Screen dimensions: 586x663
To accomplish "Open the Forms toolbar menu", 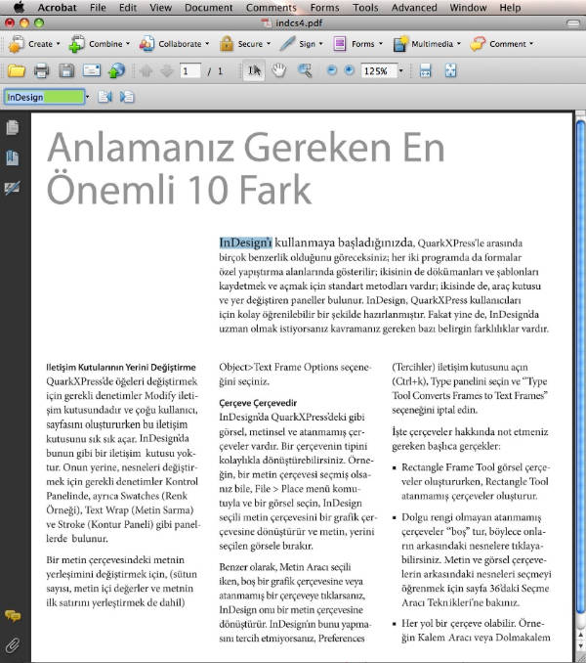I will click(x=358, y=44).
